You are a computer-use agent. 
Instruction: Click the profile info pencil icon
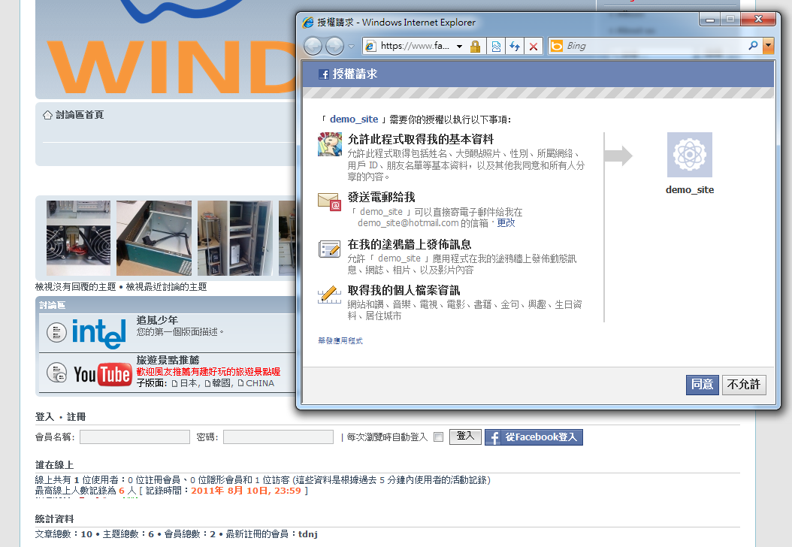(329, 295)
